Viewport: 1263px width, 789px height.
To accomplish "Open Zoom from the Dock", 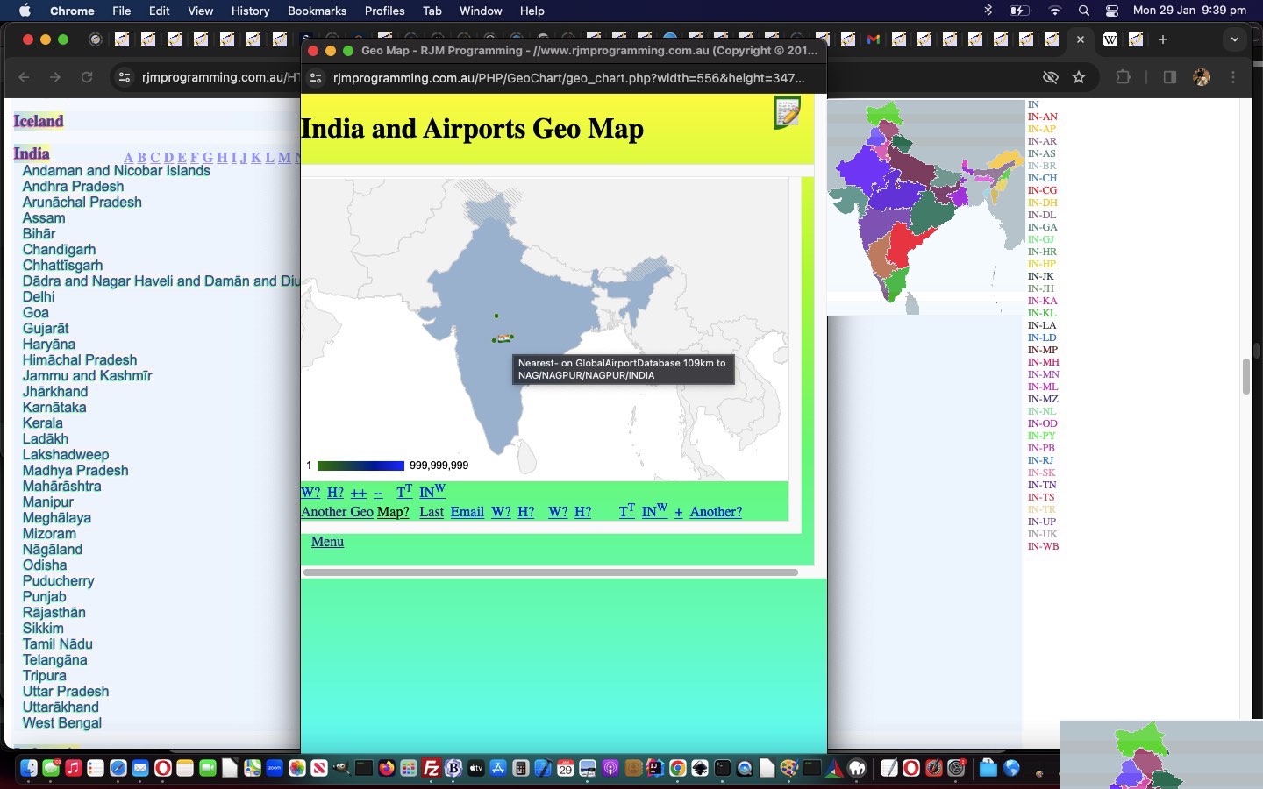I will pos(275,769).
